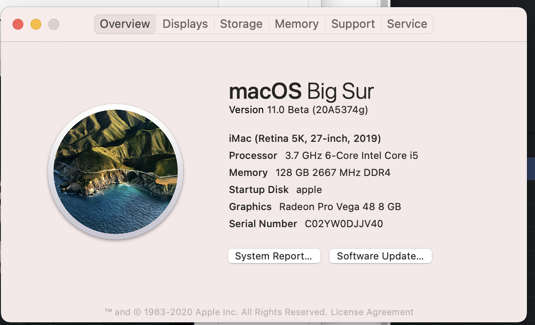Switch to the Overview tab
Viewport: 535px width, 325px height.
click(x=125, y=24)
